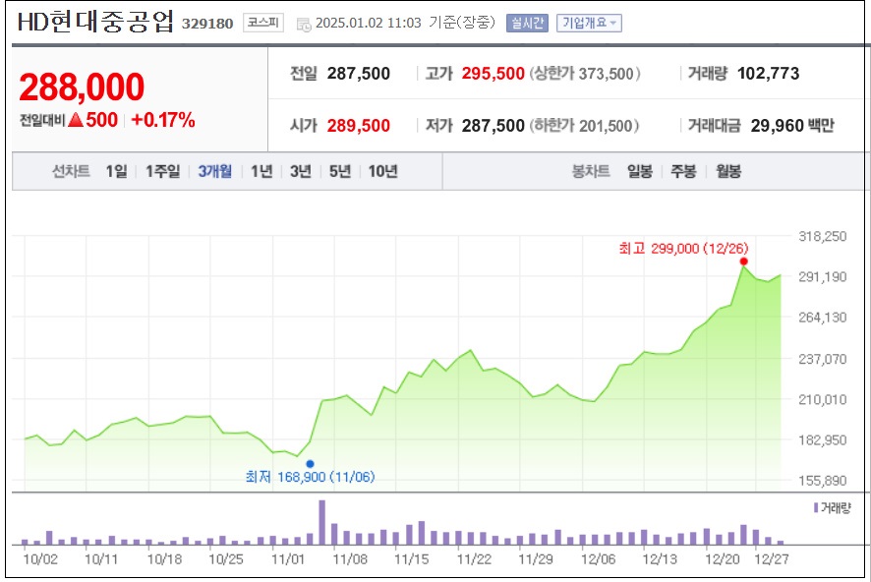Viewport: 871px width, 582px height.
Task: Click the 상한가 373,500 text
Action: click(x=584, y=74)
